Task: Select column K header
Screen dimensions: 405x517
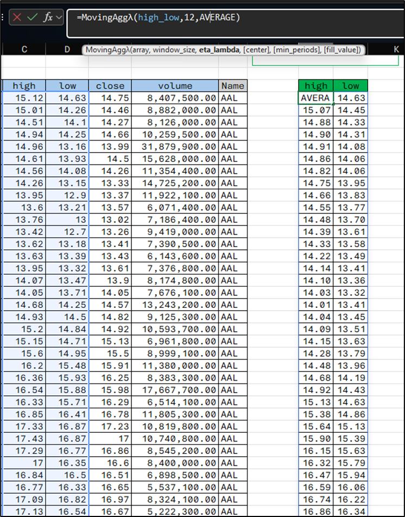Action: pyautogui.click(x=396, y=49)
